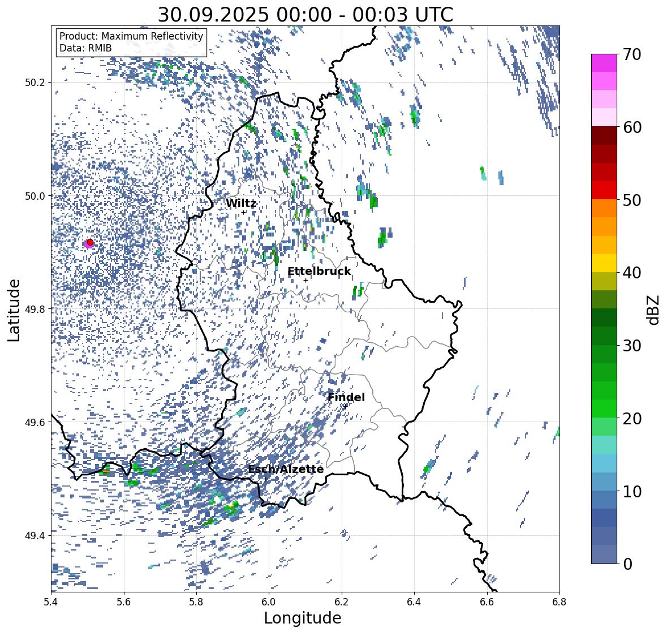Click the 30 value on the colorbar
The height and width of the screenshot is (632, 667).
(x=632, y=345)
